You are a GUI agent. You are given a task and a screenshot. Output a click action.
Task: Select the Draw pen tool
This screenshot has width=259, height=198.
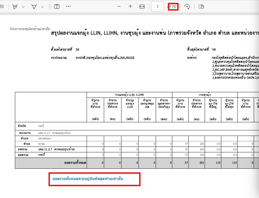pyautogui.click(x=34, y=7)
